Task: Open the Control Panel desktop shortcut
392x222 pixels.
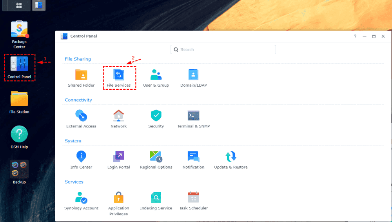Action: coord(19,67)
